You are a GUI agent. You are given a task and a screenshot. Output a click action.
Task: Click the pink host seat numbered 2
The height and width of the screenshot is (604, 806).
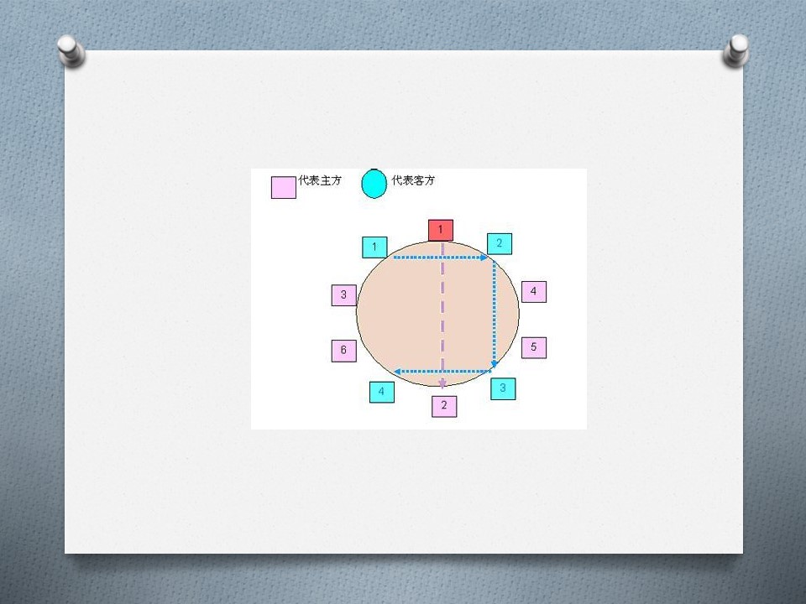(444, 406)
